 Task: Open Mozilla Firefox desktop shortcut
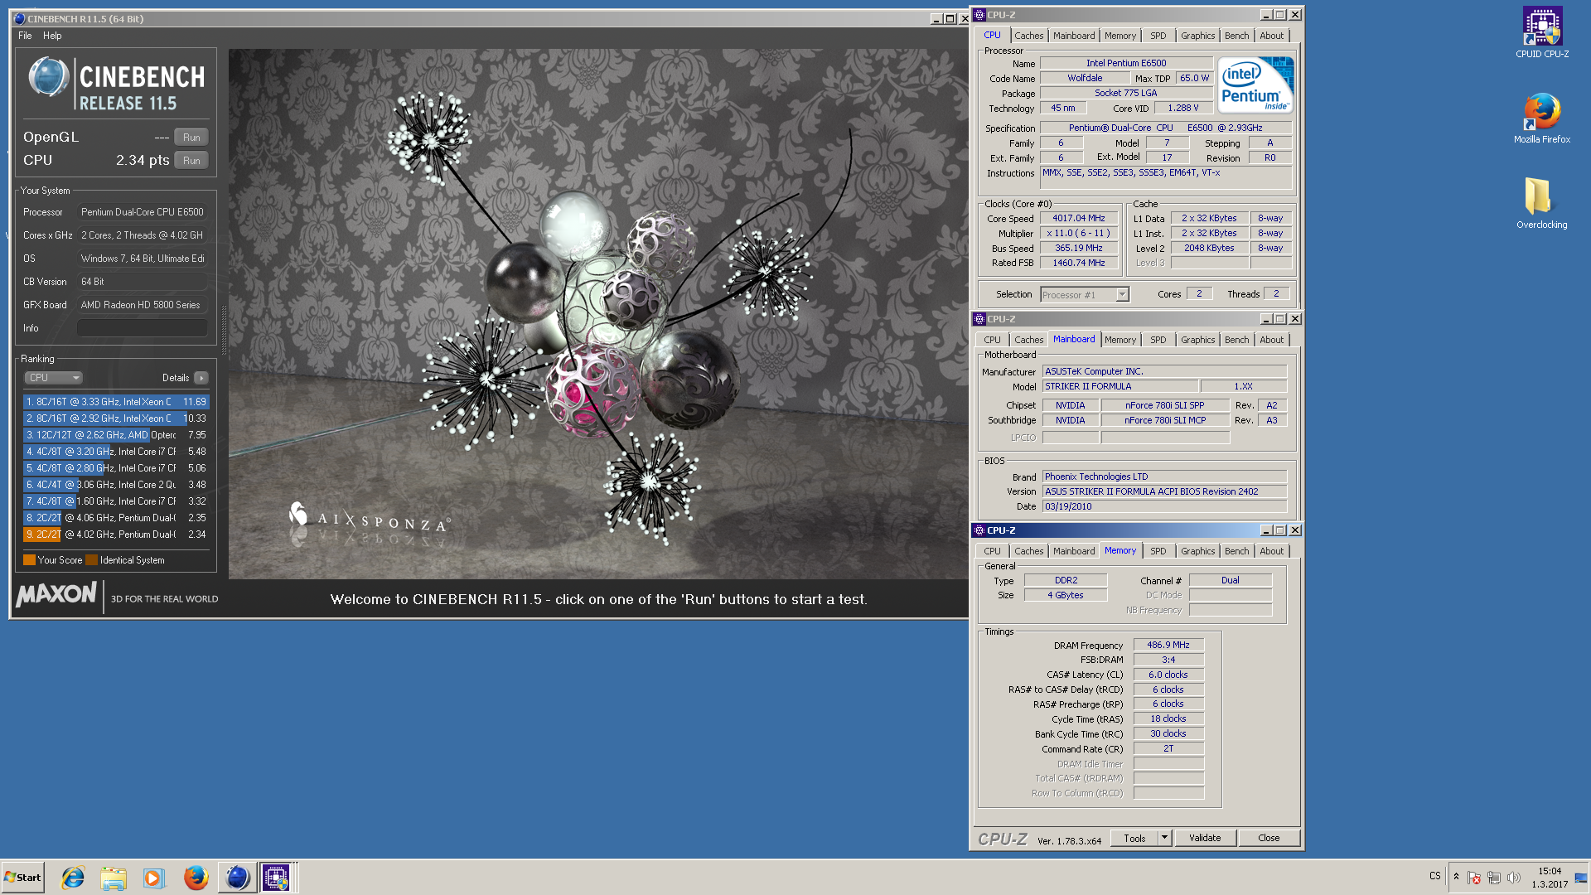tap(1541, 118)
